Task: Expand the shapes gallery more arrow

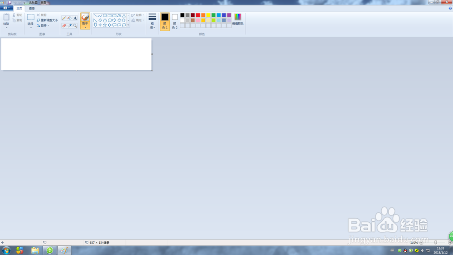Action: pos(128,25)
